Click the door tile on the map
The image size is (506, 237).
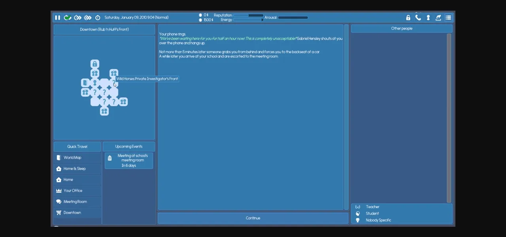point(85,83)
